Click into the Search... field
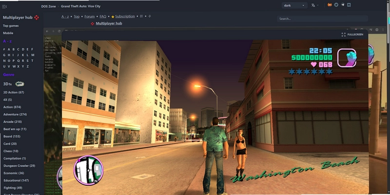The width and height of the screenshot is (390, 195). 322,19
